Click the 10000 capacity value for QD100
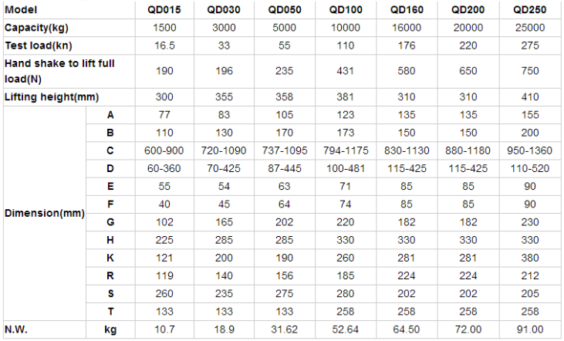The width and height of the screenshot is (564, 341). coord(346,28)
